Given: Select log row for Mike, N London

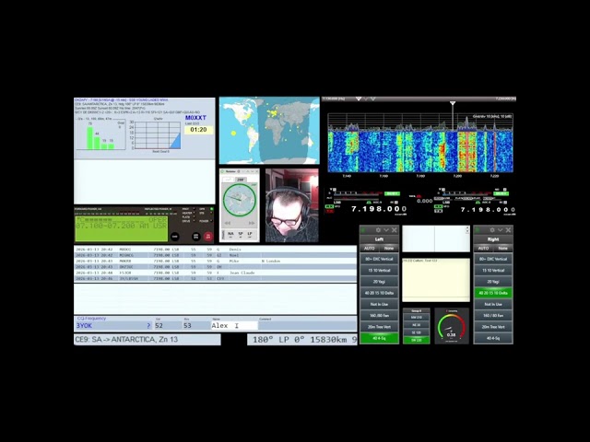Looking at the screenshot, I should pos(215,261).
